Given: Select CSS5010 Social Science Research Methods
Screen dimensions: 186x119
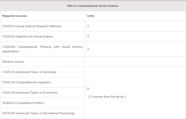Looking at the screenshot, I should click(x=32, y=26).
